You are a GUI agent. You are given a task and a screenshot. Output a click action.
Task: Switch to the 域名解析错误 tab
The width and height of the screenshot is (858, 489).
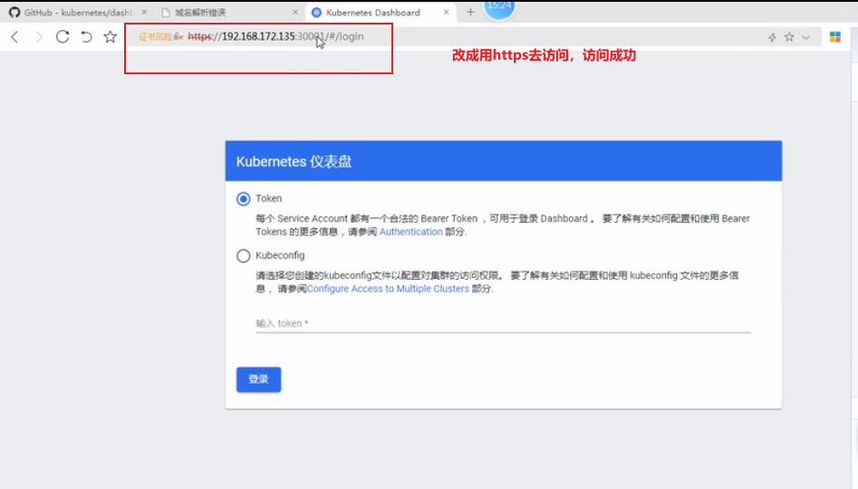[228, 12]
